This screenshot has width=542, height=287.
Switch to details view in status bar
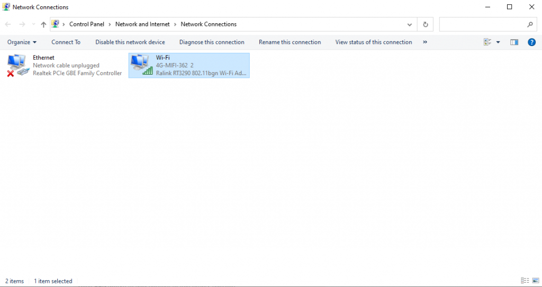(525, 281)
